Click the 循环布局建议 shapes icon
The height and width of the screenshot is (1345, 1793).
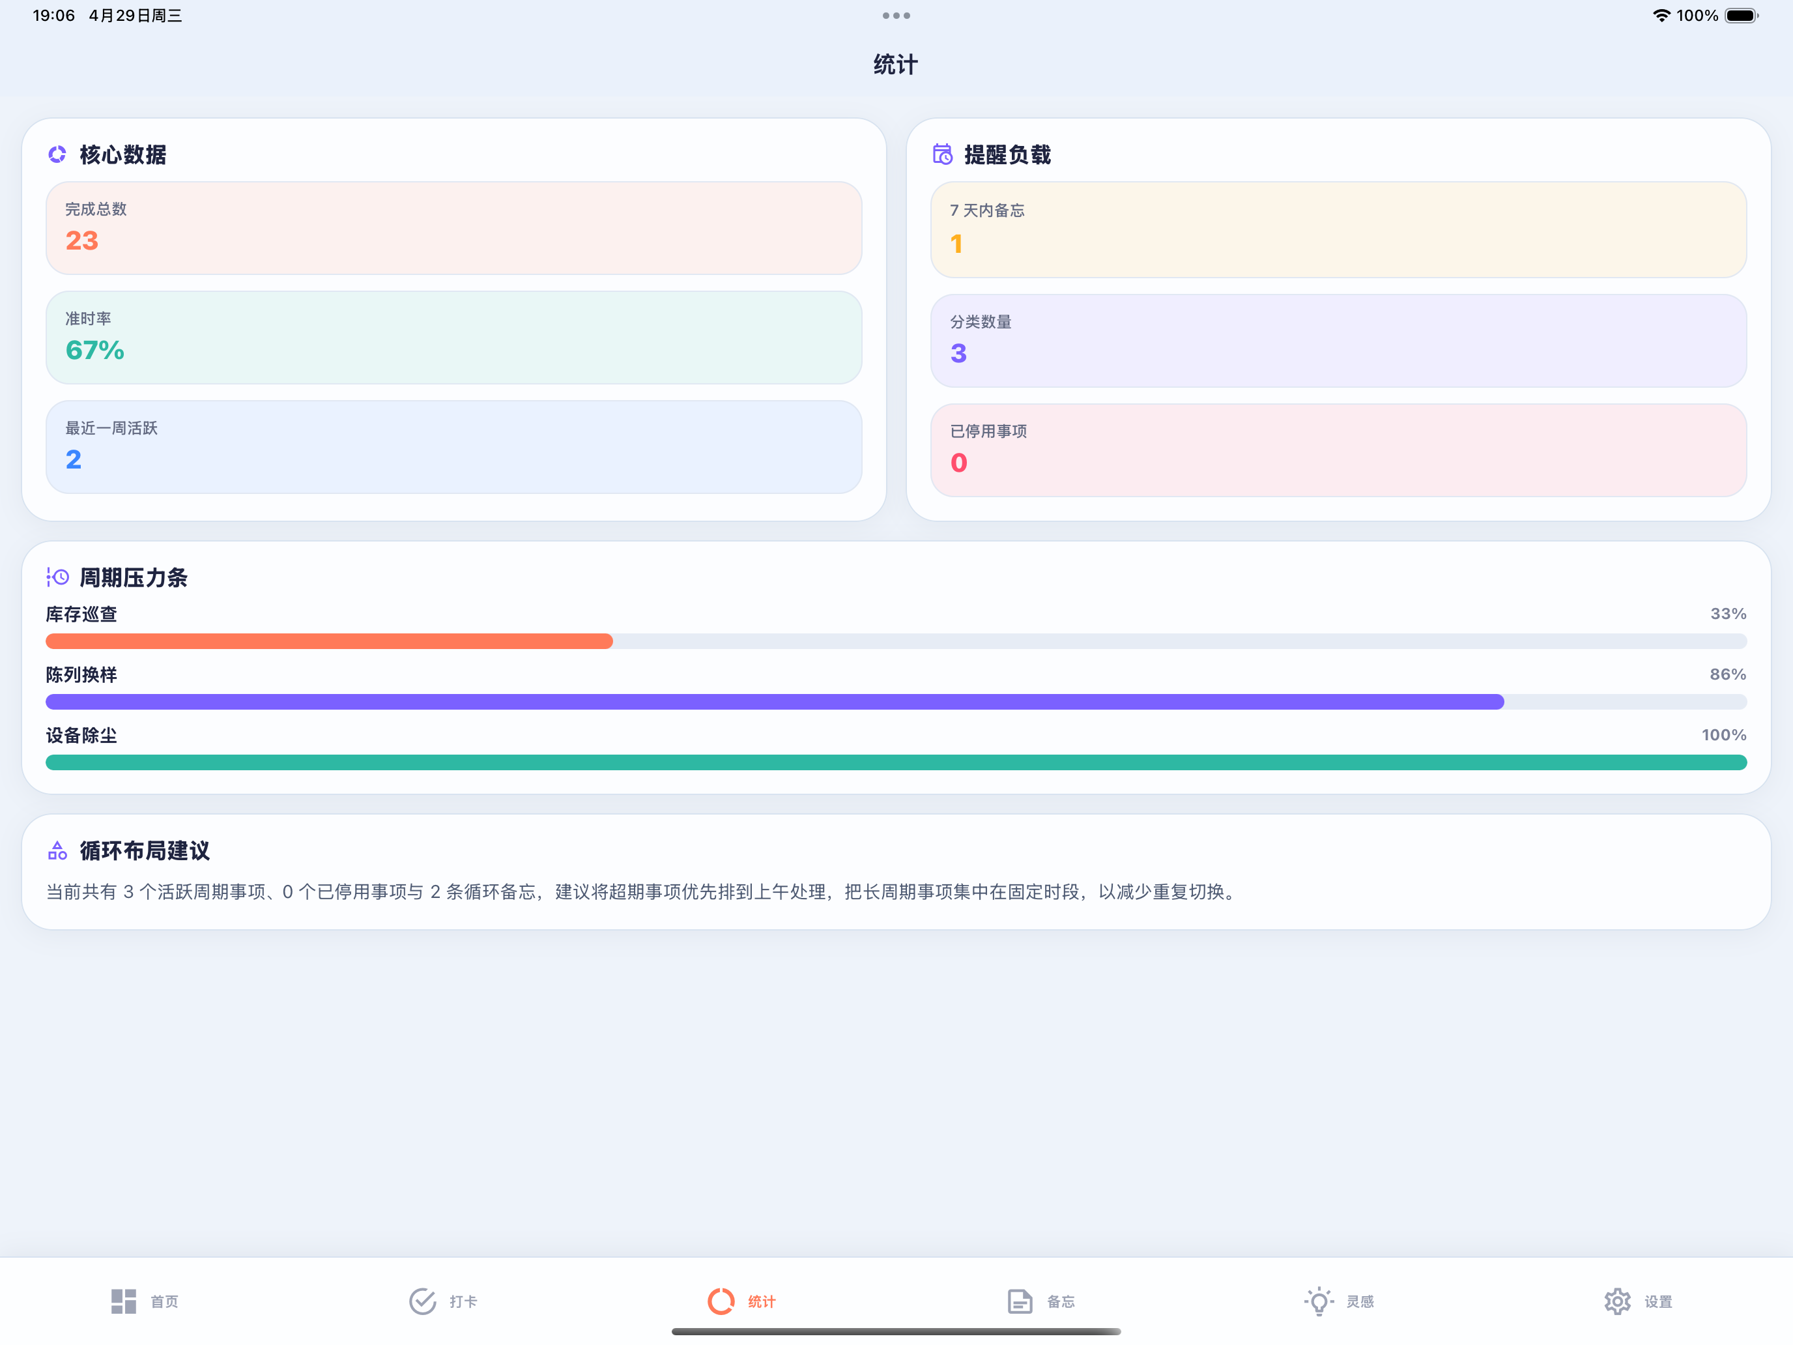click(x=57, y=850)
